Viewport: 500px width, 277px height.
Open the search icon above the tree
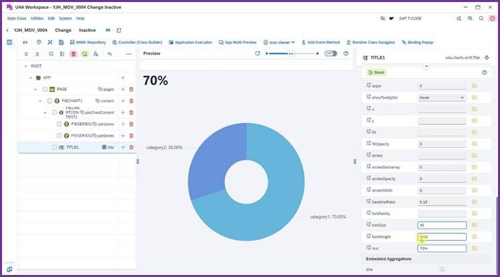[x=51, y=54]
